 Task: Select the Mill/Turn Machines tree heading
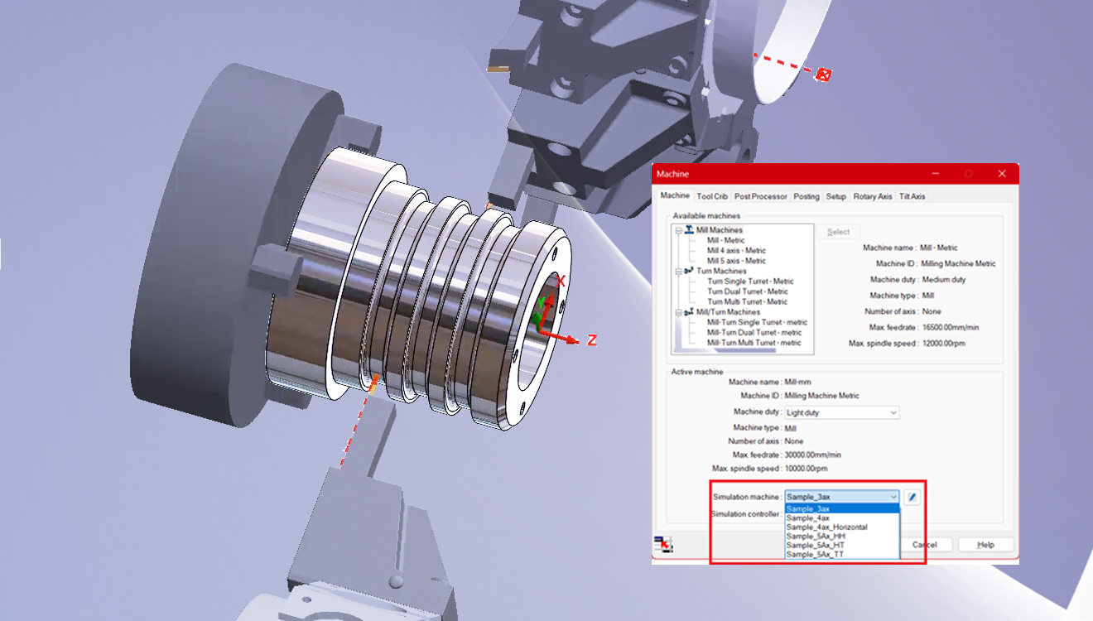click(728, 312)
